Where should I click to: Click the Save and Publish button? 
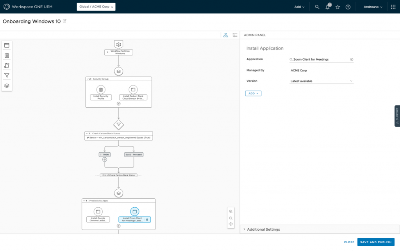click(x=375, y=242)
